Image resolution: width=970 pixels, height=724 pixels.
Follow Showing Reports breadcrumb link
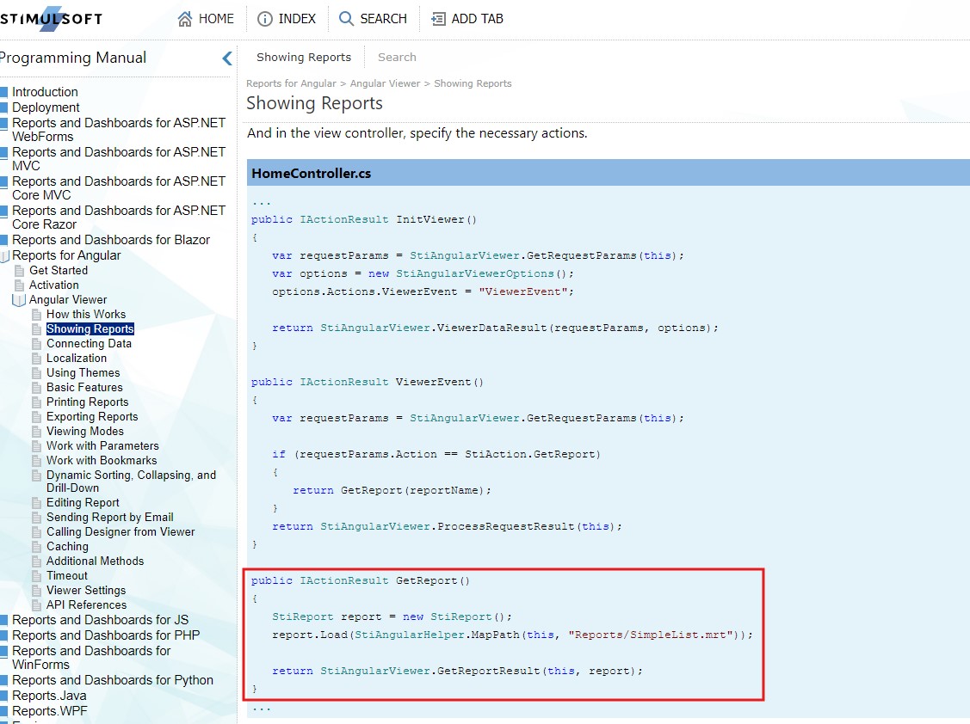pyautogui.click(x=473, y=83)
